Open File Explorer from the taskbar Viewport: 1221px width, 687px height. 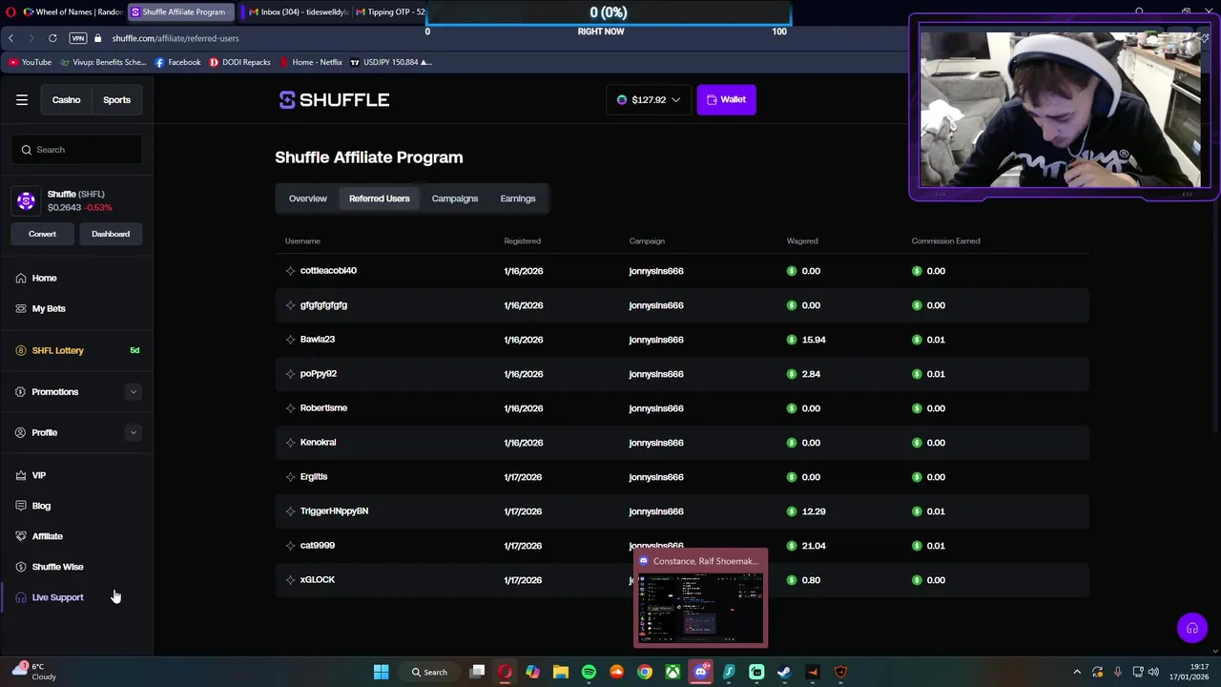tap(561, 672)
